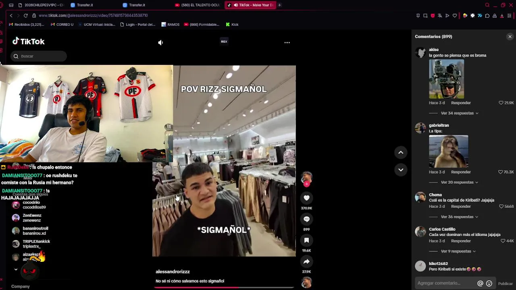Open akiso's comment image
Image resolution: width=516 pixels, height=290 pixels.
point(446,79)
